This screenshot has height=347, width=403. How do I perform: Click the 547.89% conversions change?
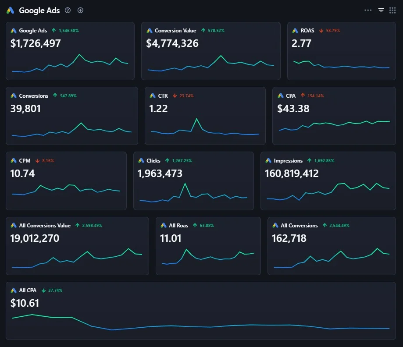pyautogui.click(x=68, y=96)
